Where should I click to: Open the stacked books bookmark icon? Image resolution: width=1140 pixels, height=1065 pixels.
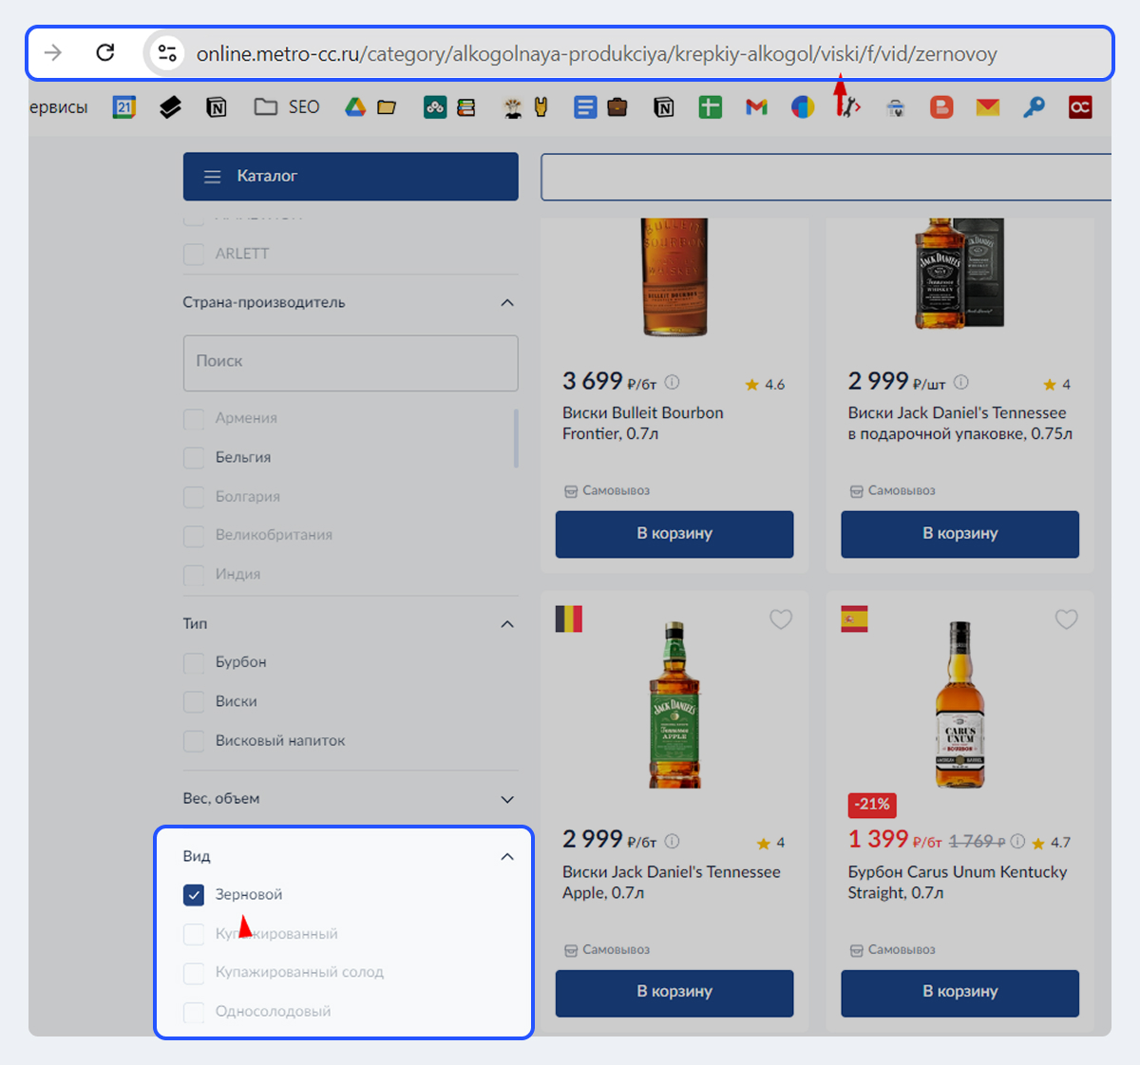click(466, 107)
